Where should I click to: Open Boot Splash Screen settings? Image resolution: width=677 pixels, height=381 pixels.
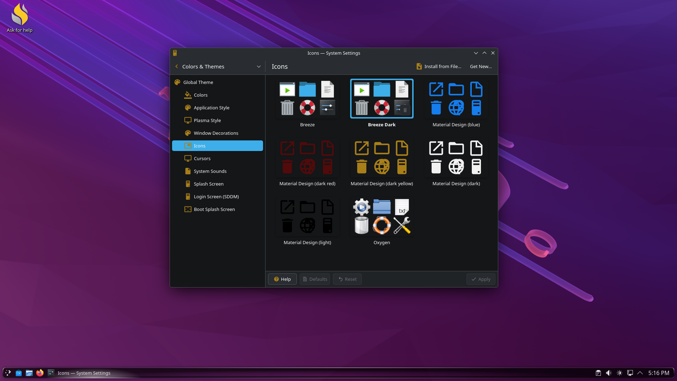coord(217,209)
